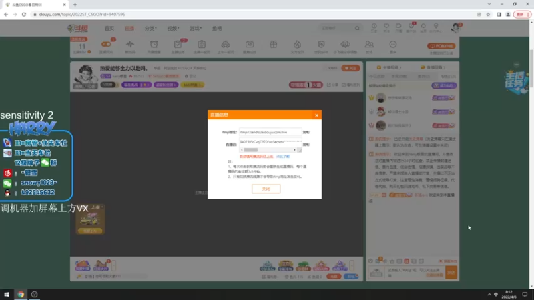This screenshot has width=534, height=300.
Task: Toggle the live broadcast switch
Action: [x=106, y=44]
